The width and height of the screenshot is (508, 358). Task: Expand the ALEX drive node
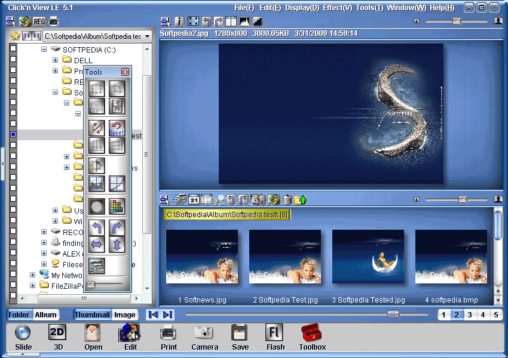[x=44, y=253]
